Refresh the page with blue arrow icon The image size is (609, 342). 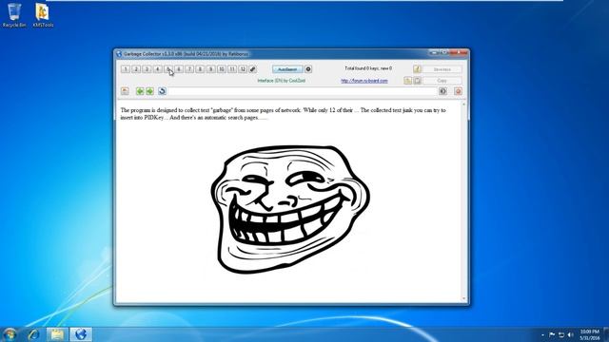162,91
